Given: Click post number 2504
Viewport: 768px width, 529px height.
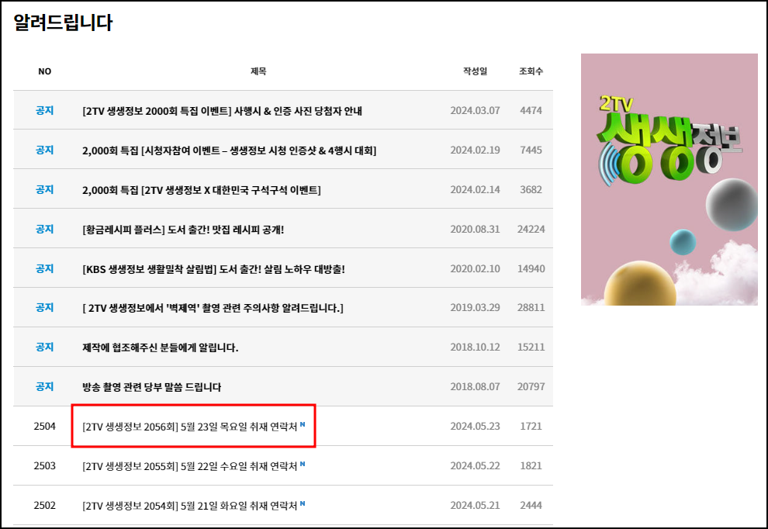Looking at the screenshot, I should tap(44, 426).
